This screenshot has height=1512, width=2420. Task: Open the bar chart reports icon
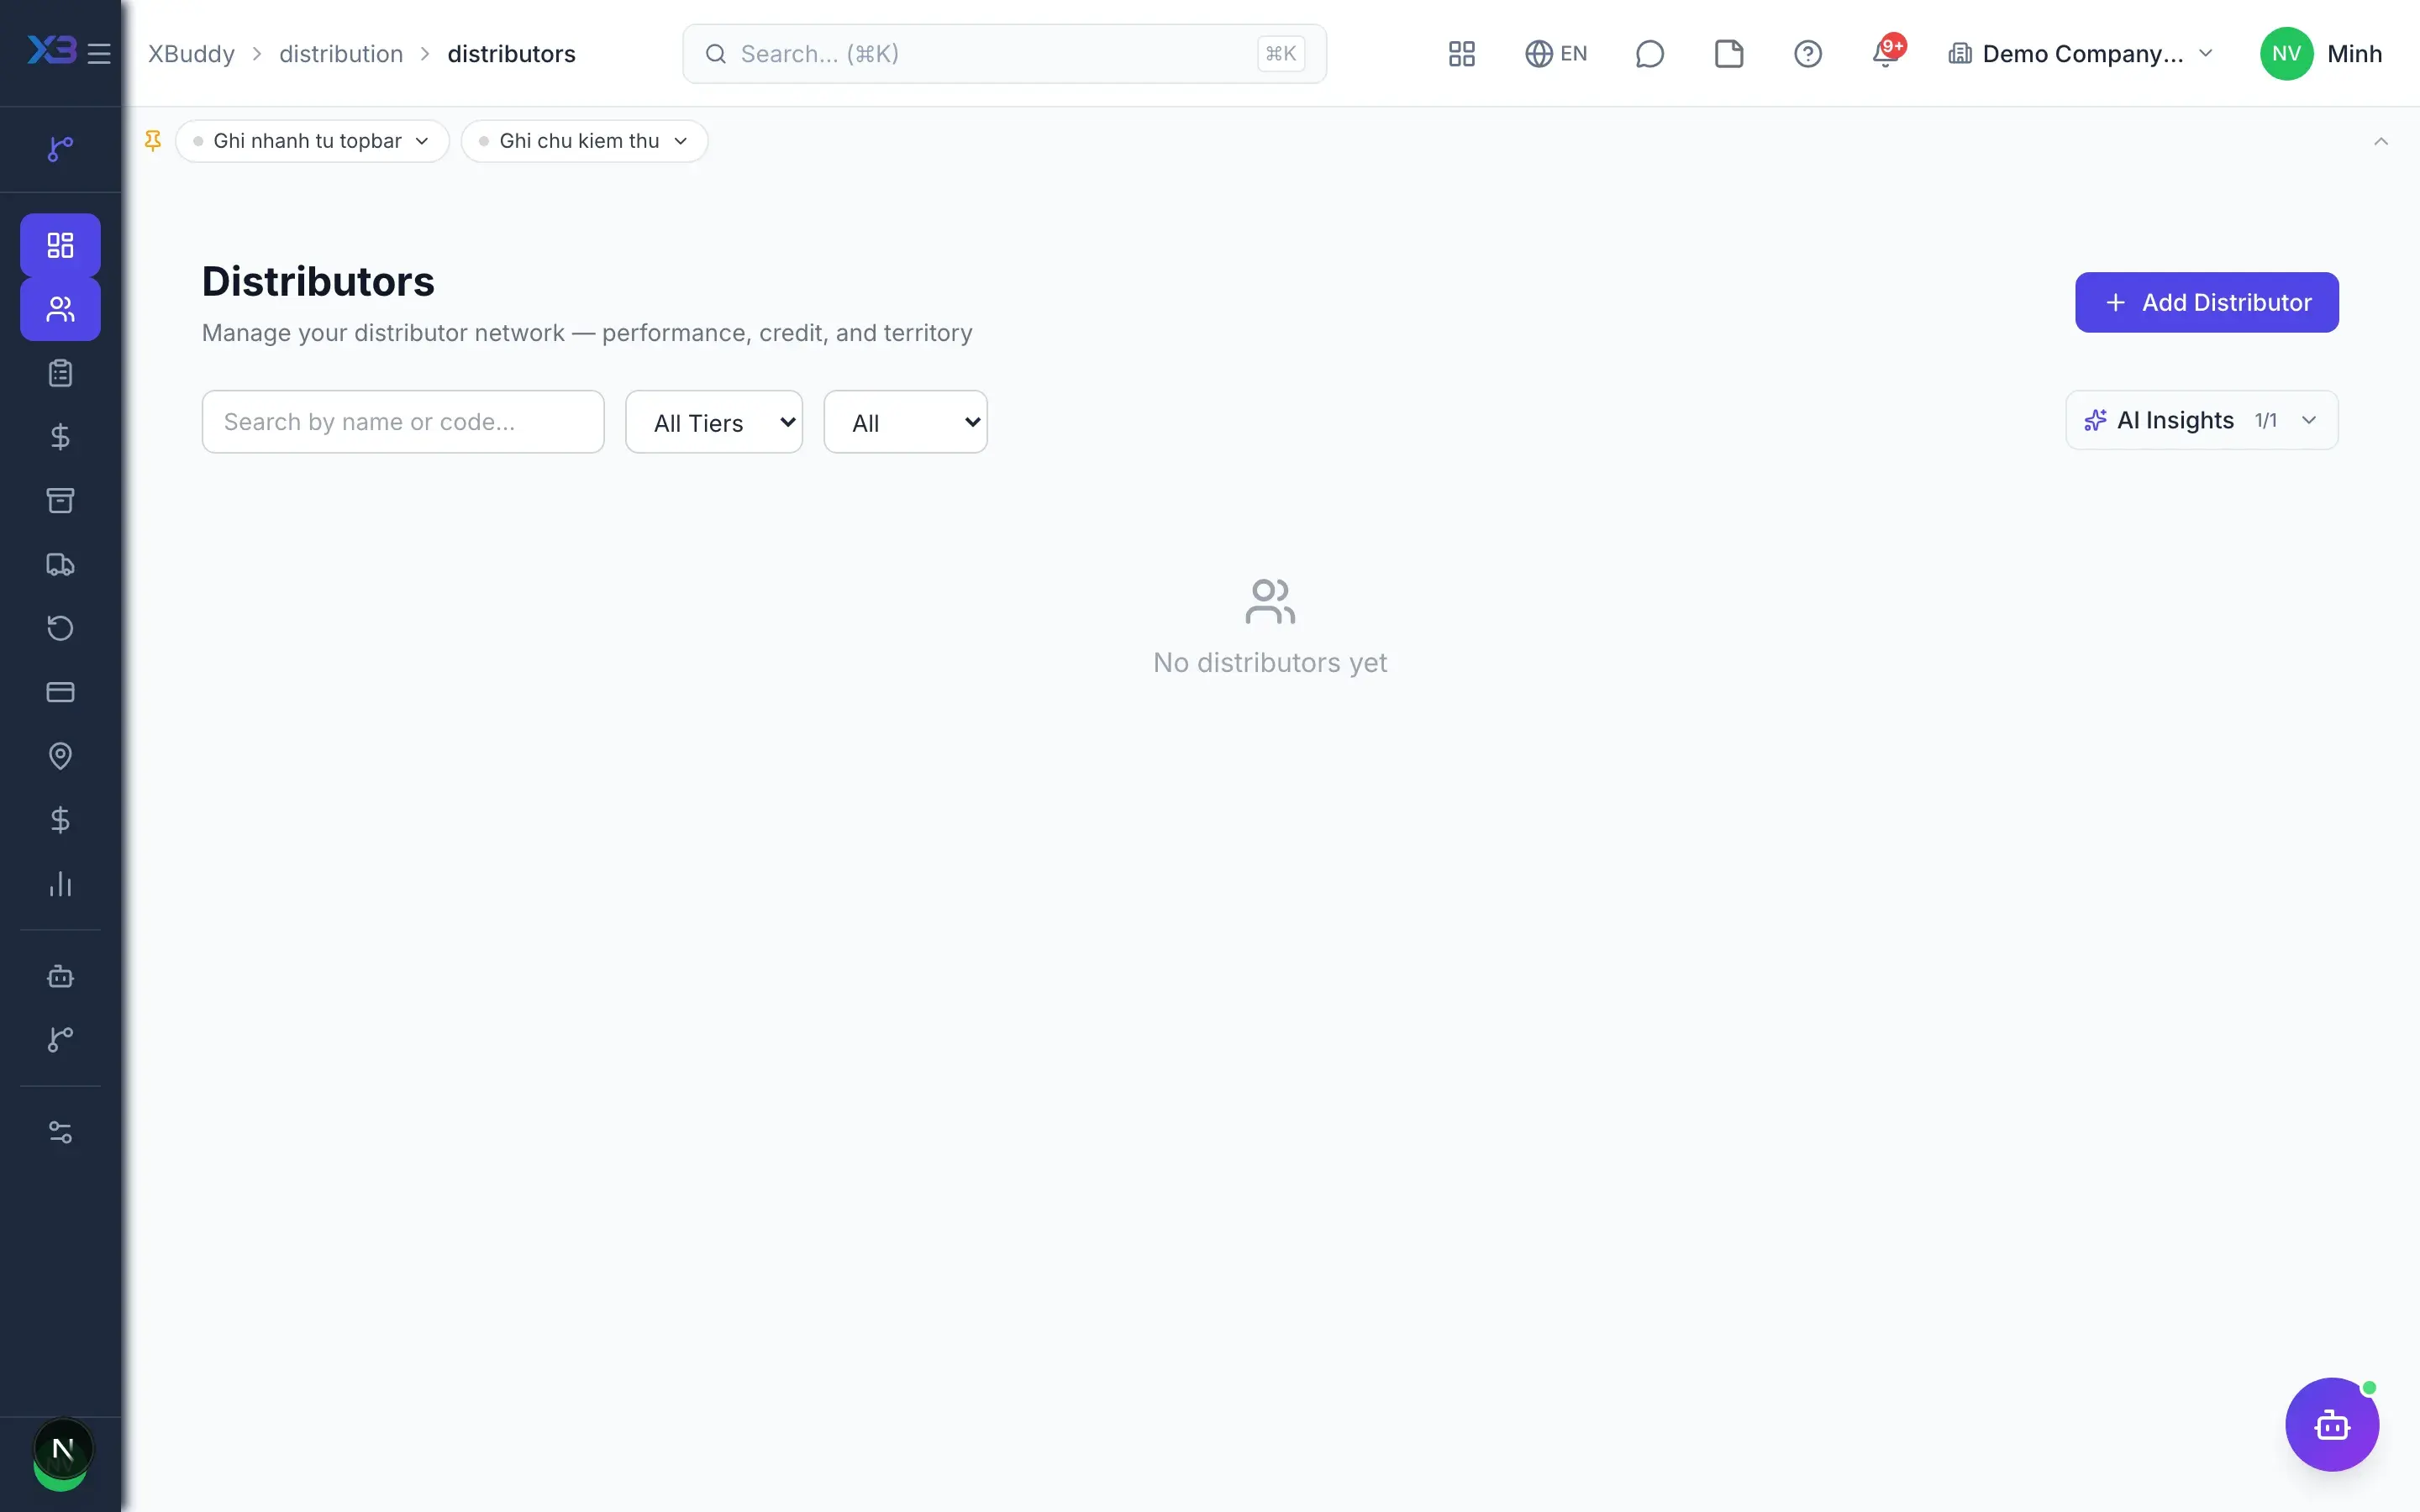[x=60, y=884]
